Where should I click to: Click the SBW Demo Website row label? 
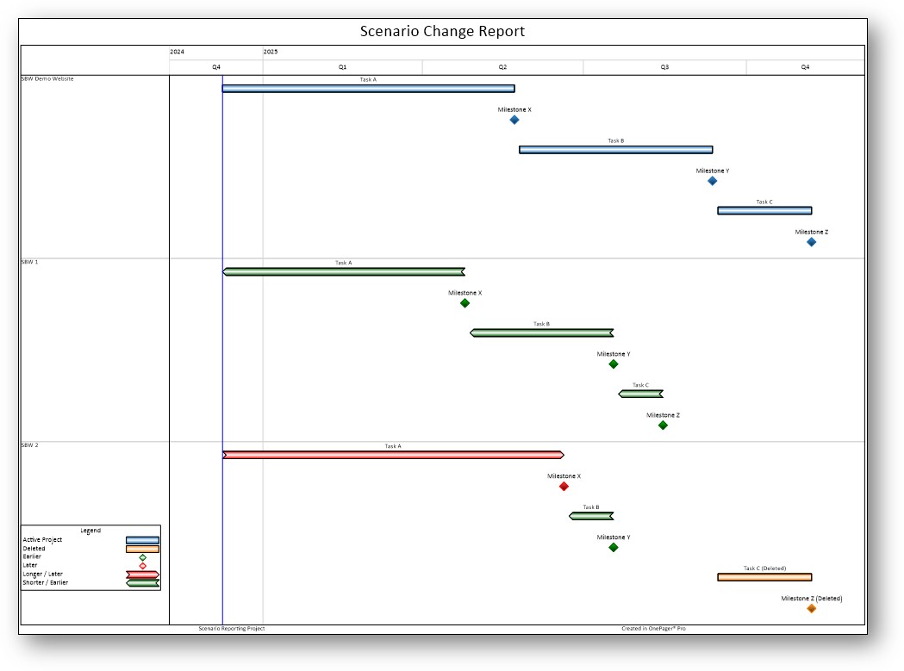point(47,79)
